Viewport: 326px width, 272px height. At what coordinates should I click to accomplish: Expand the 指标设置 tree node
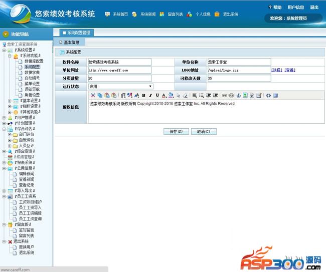(x=10, y=107)
